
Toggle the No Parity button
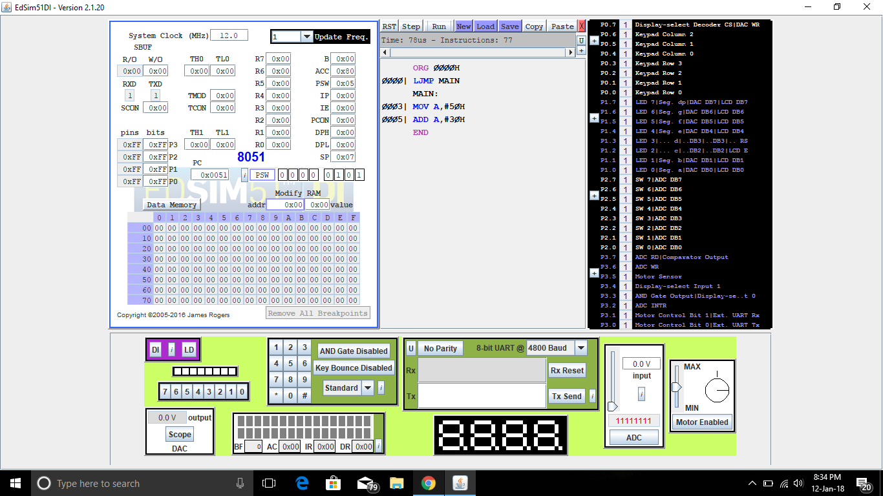(440, 348)
